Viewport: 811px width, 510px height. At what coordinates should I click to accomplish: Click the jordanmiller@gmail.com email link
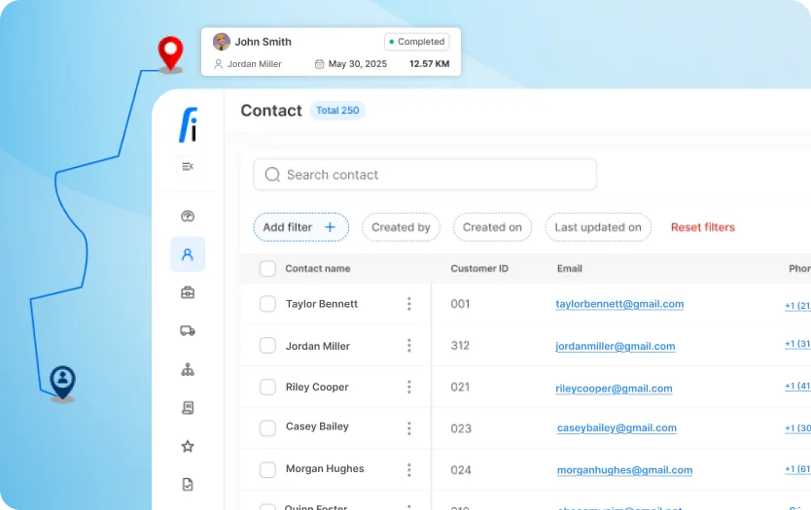[x=615, y=346]
